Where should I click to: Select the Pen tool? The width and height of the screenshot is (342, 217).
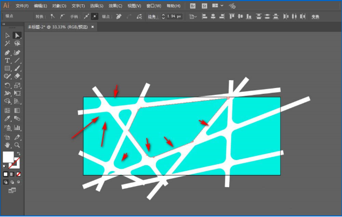pos(7,52)
